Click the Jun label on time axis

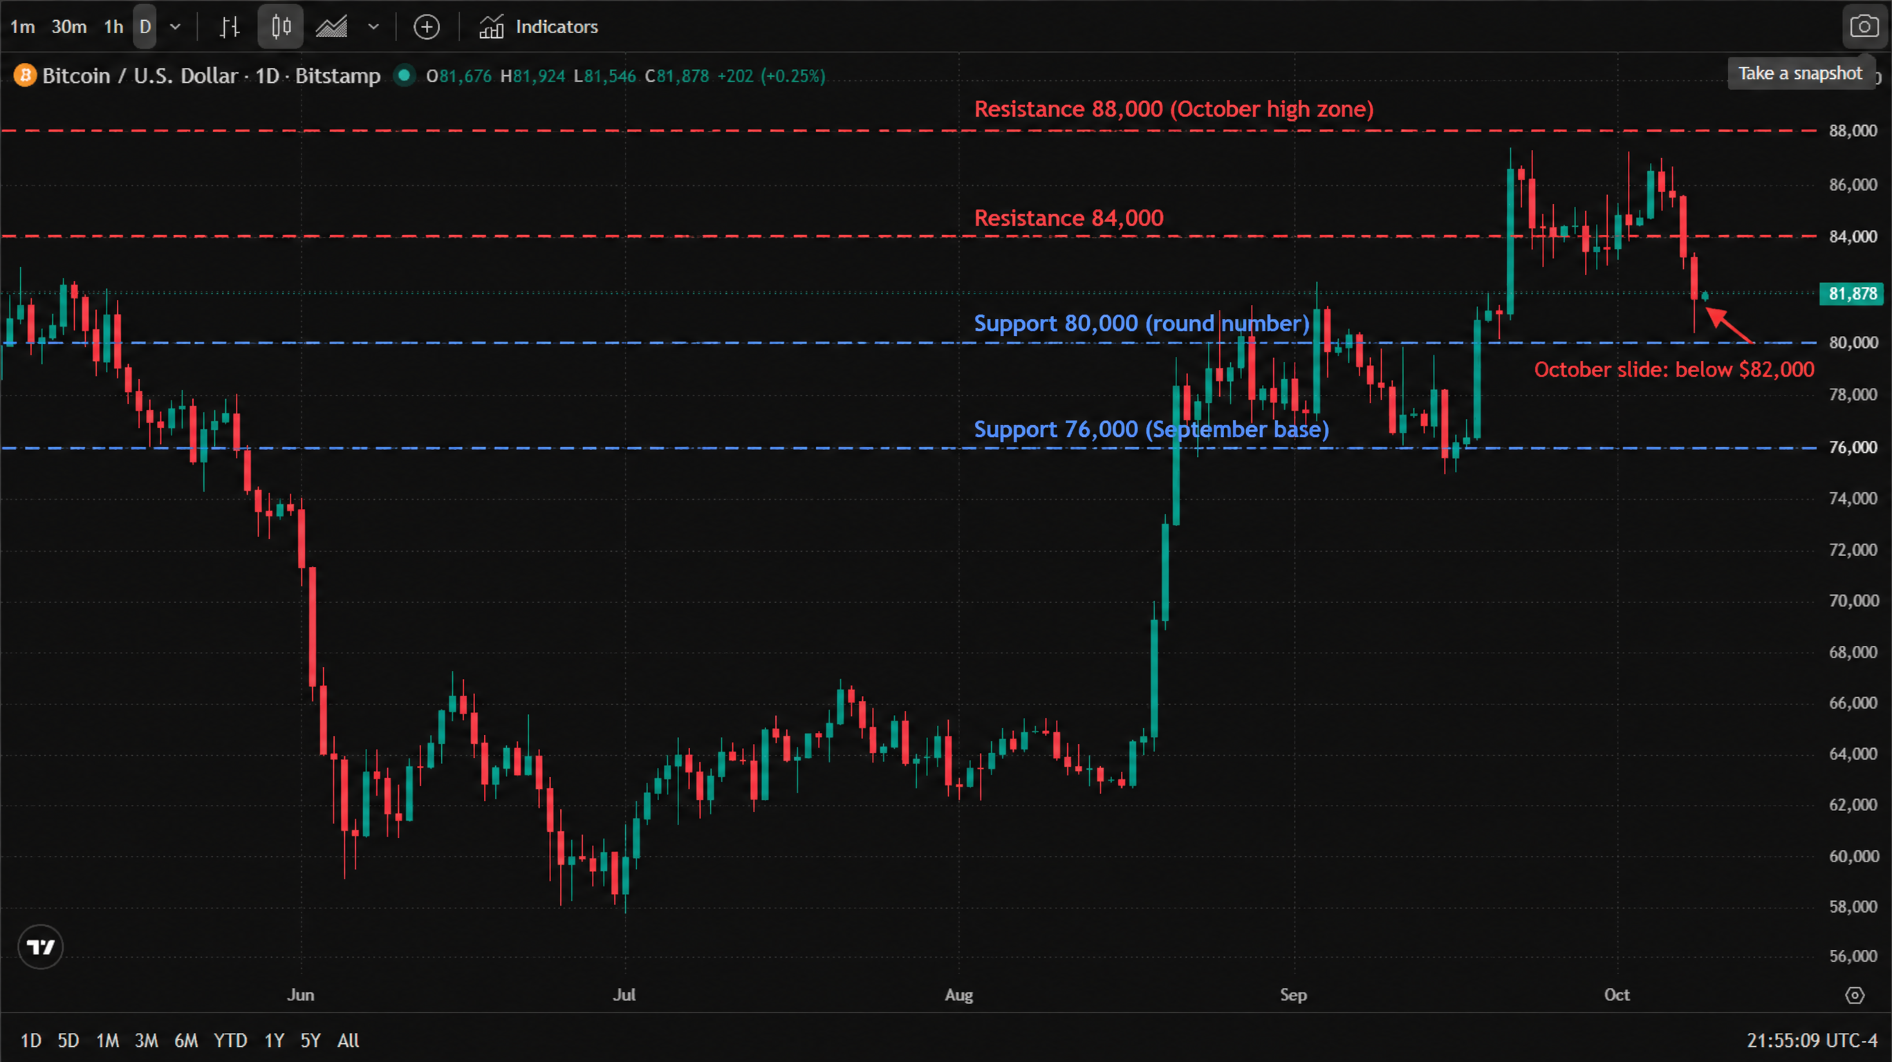(300, 995)
